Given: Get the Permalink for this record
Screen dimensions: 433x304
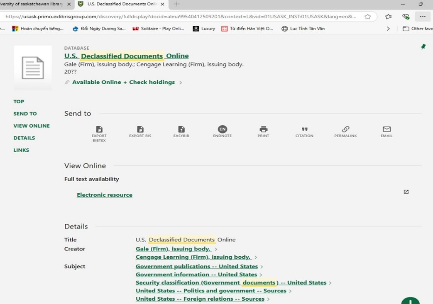Looking at the screenshot, I should (345, 129).
